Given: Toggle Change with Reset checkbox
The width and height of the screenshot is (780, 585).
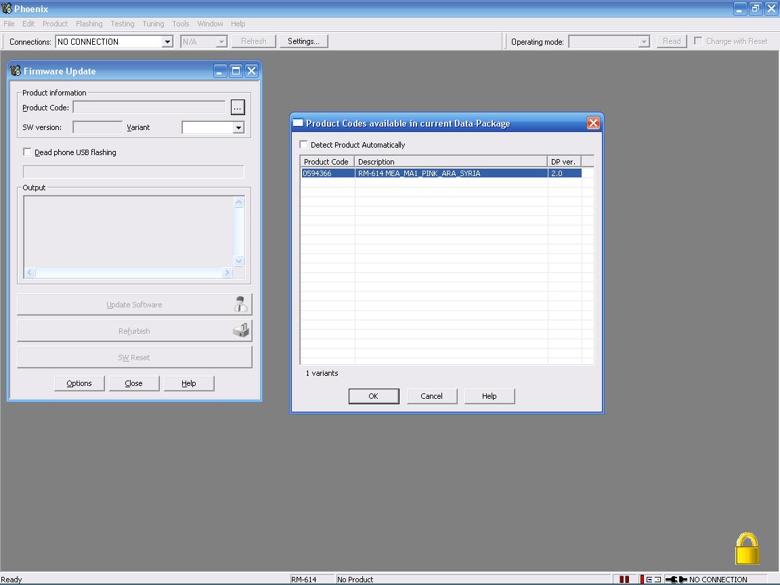Looking at the screenshot, I should coord(698,41).
